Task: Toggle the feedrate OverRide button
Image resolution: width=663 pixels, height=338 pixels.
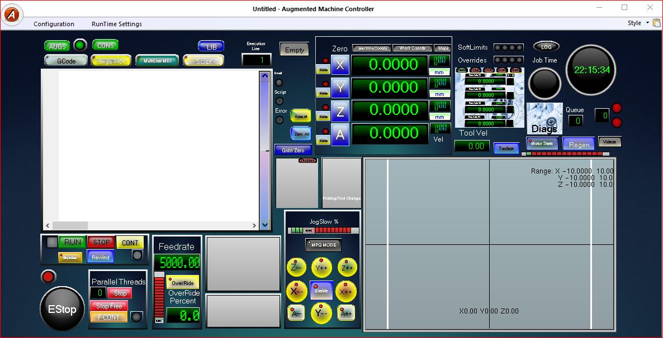Action: (x=182, y=283)
